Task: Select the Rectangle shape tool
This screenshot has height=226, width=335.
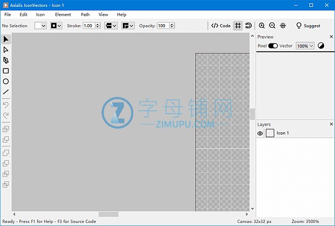Action: 6,71
